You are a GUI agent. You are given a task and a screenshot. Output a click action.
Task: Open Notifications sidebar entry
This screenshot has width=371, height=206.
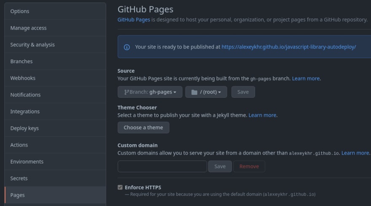[x=55, y=95]
